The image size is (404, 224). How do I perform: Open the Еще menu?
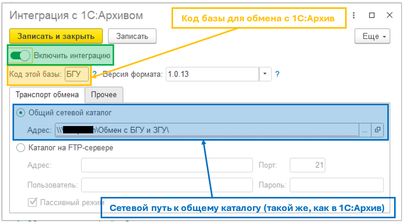click(372, 36)
